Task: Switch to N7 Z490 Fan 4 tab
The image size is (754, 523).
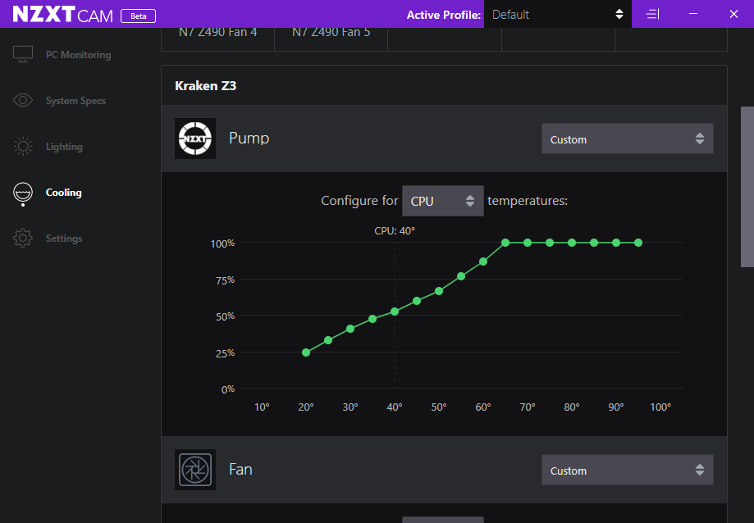Action: [x=217, y=31]
